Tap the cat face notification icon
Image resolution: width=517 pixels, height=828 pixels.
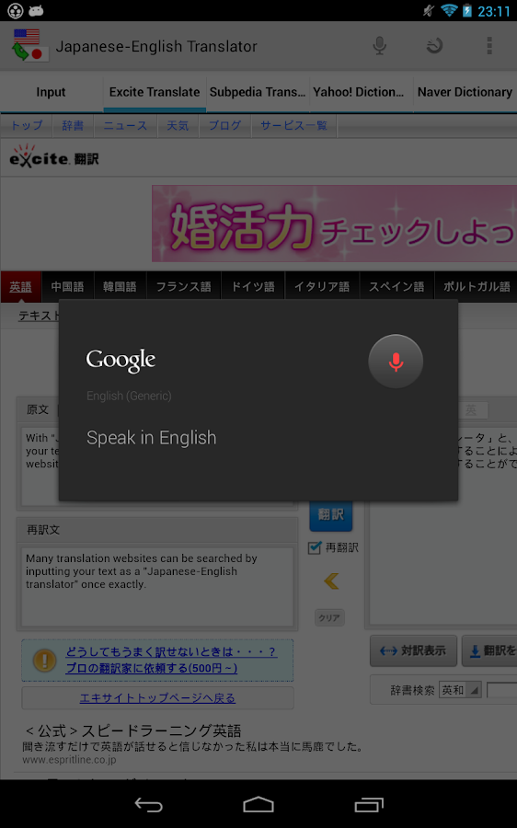[36, 10]
